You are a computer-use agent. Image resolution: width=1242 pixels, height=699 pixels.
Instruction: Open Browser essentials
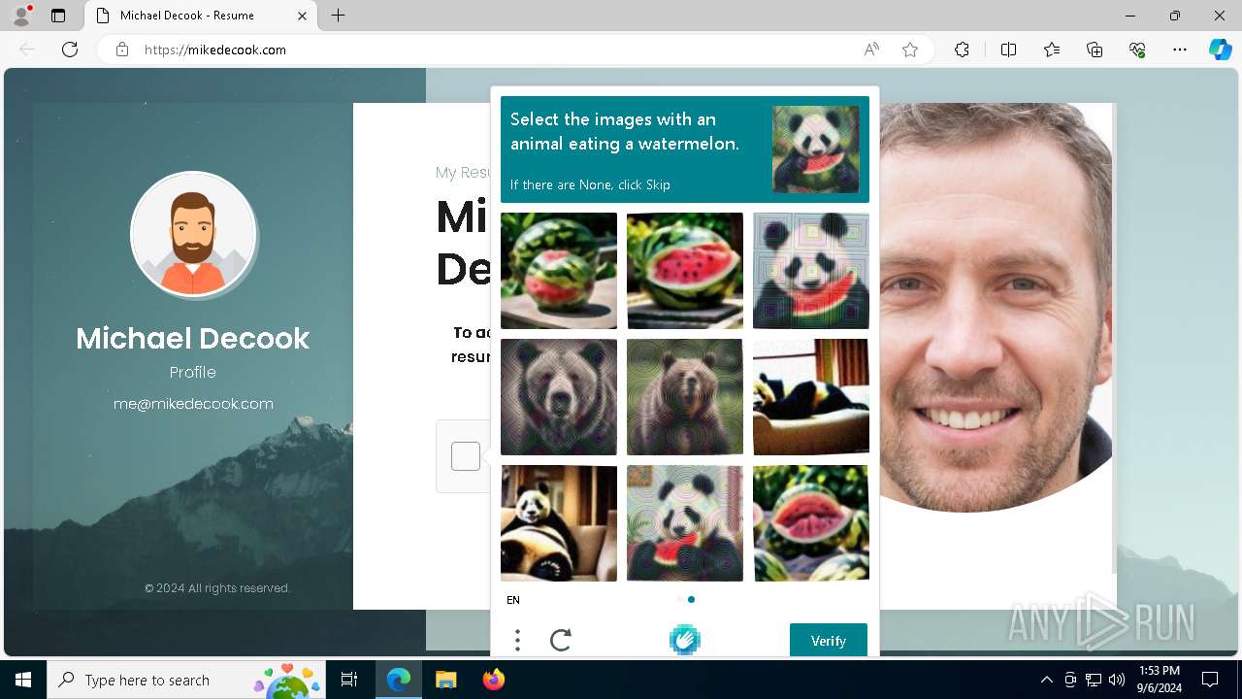1137,50
